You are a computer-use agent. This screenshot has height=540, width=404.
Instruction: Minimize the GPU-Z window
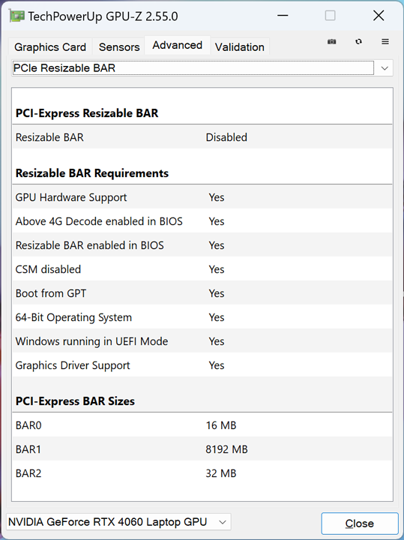[283, 16]
